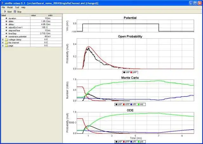Click the green nAI swatch in Monte Carlo legend
The width and height of the screenshot is (203, 144).
point(139,104)
